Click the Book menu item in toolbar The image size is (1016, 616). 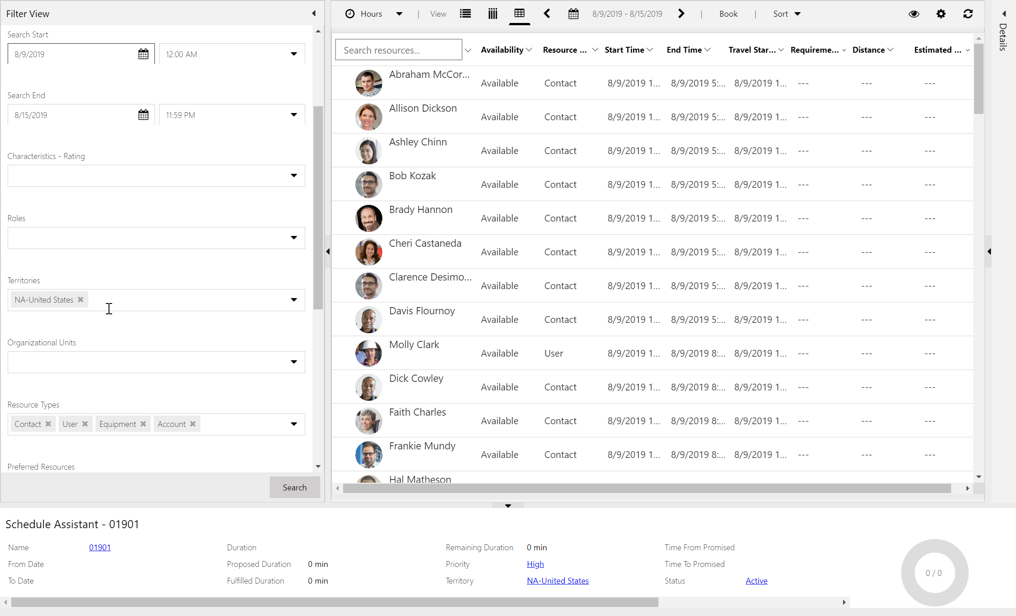[728, 14]
